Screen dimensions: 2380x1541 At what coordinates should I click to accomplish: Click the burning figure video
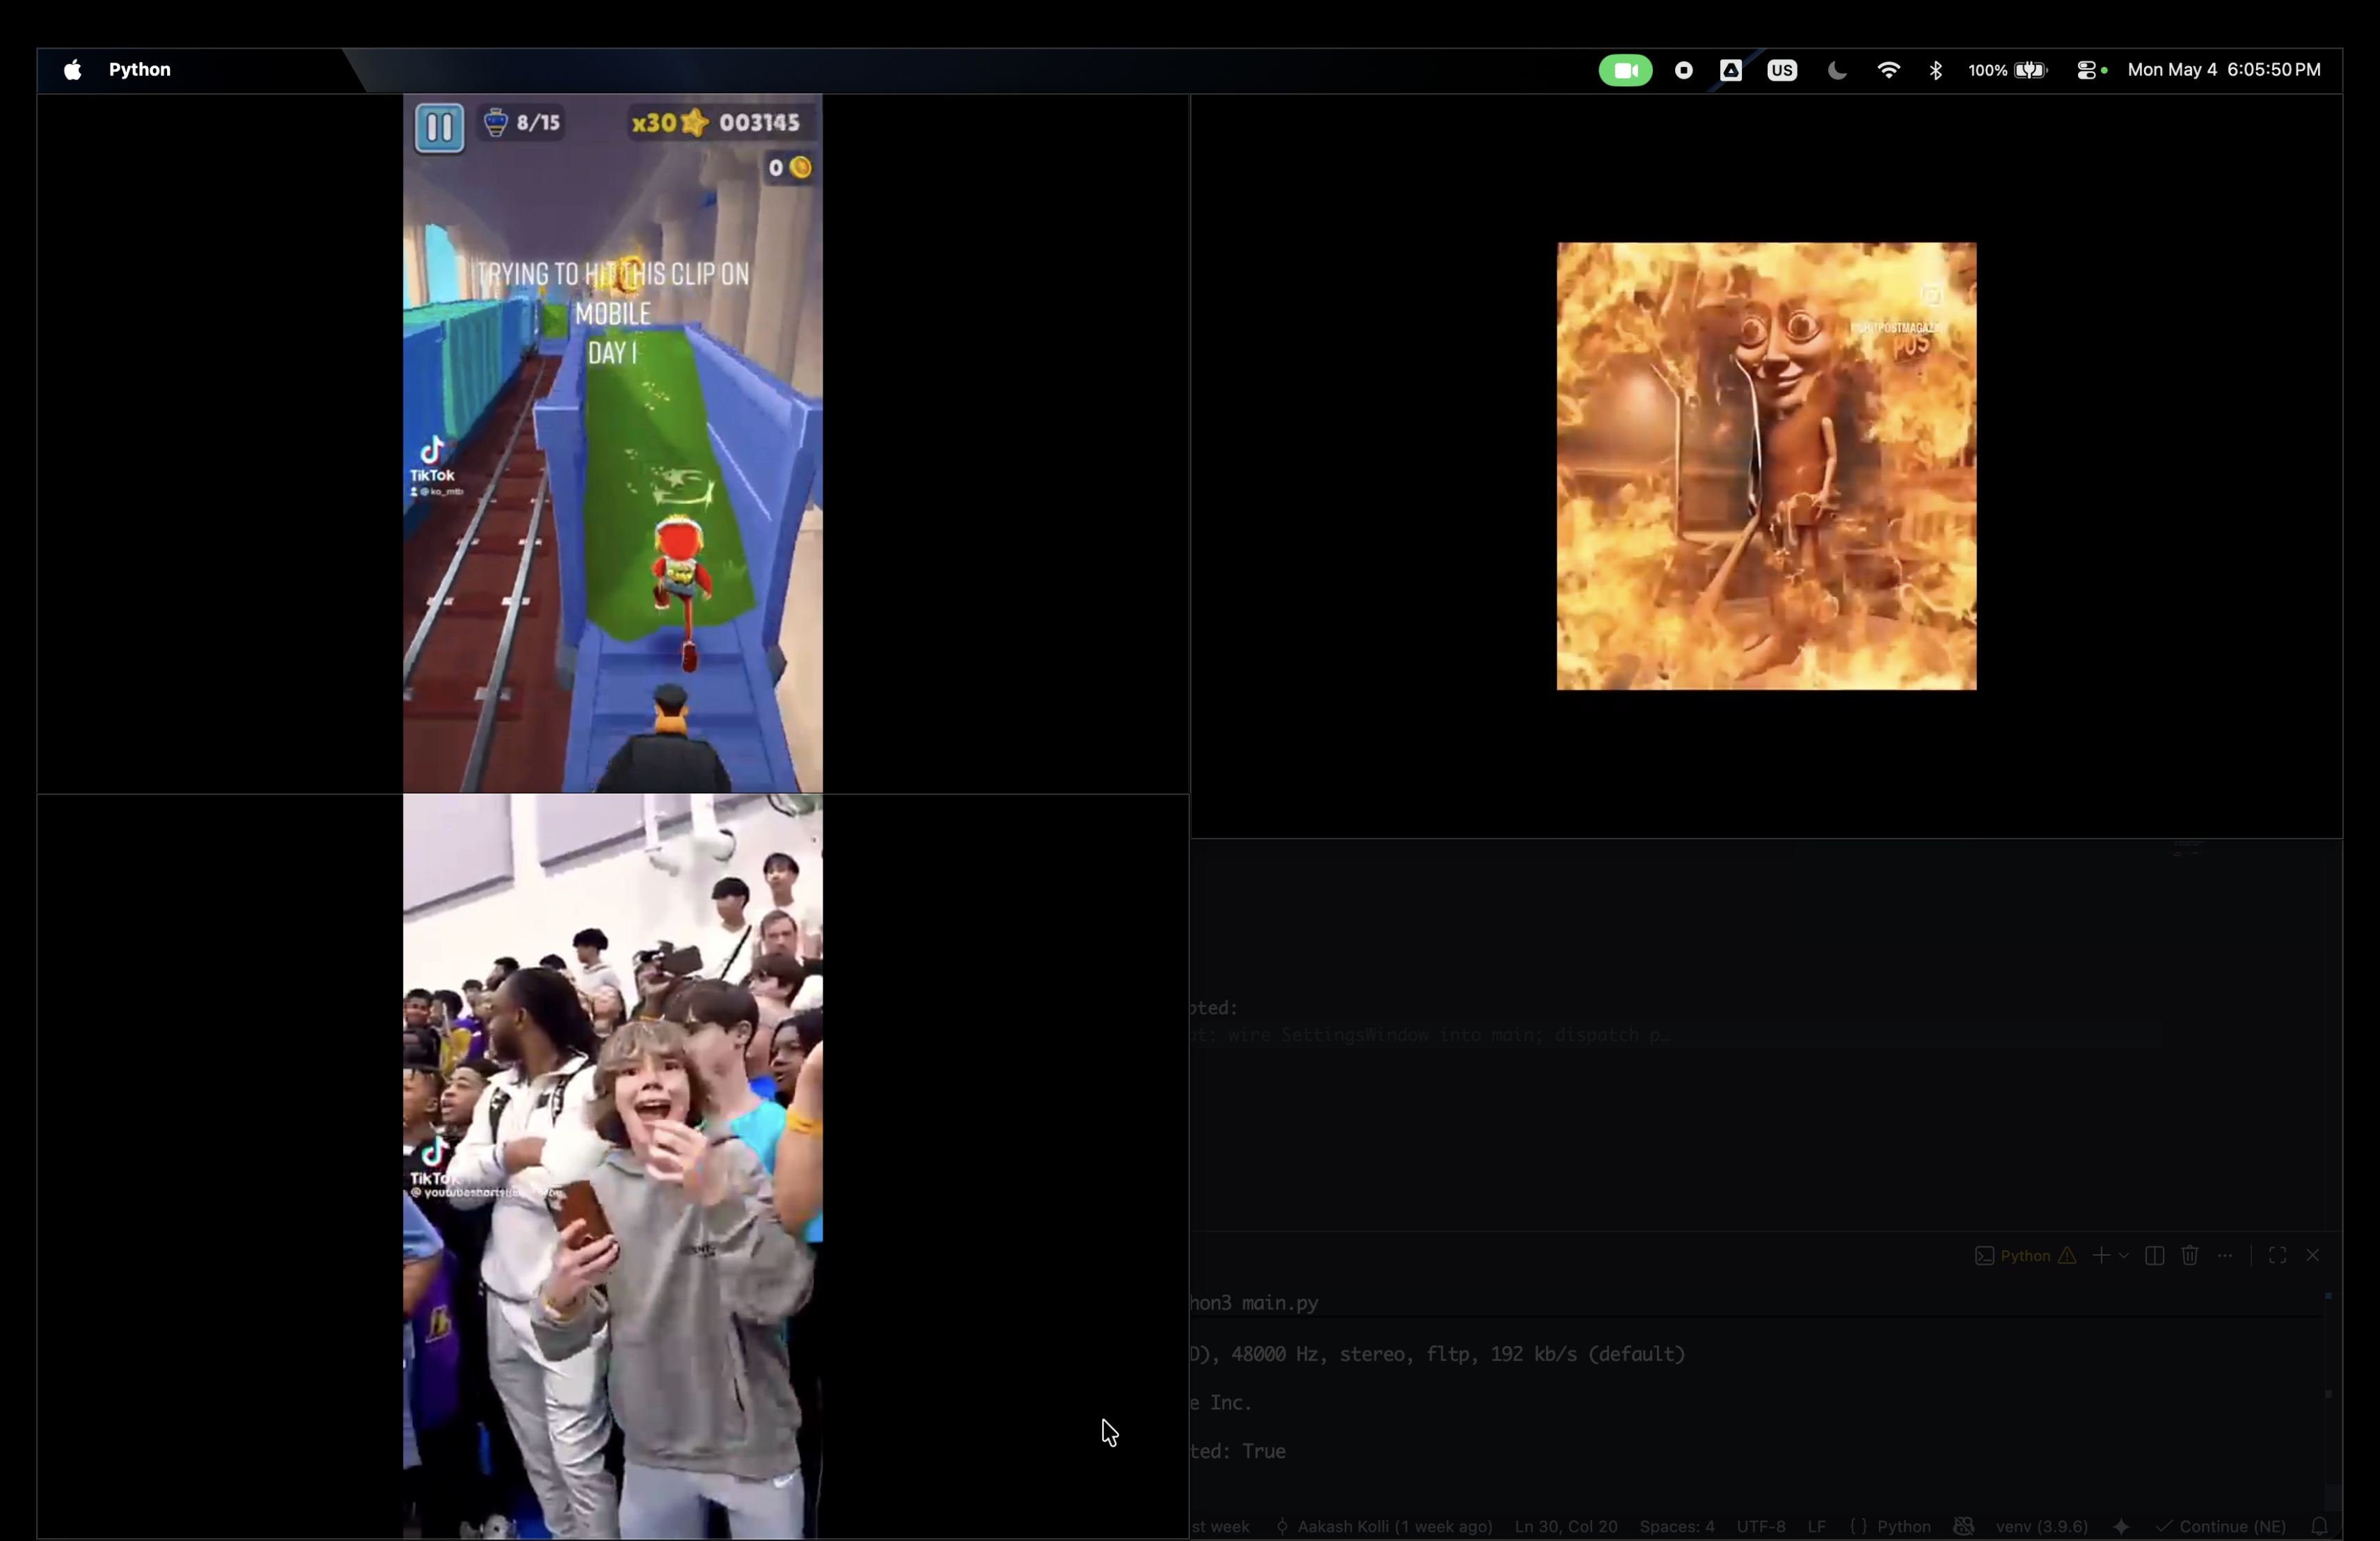[1766, 466]
